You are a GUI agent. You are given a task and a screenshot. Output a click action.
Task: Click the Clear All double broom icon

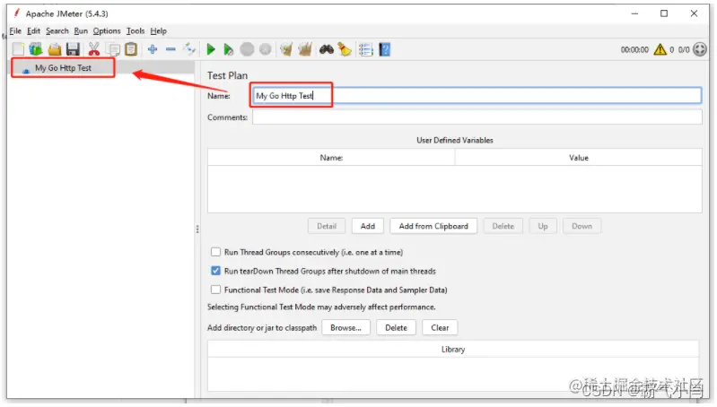tap(305, 49)
